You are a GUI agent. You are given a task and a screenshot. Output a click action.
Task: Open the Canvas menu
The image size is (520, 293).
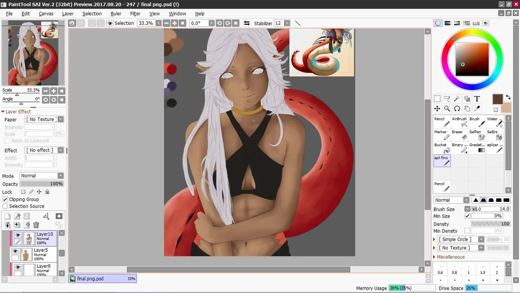(46, 13)
